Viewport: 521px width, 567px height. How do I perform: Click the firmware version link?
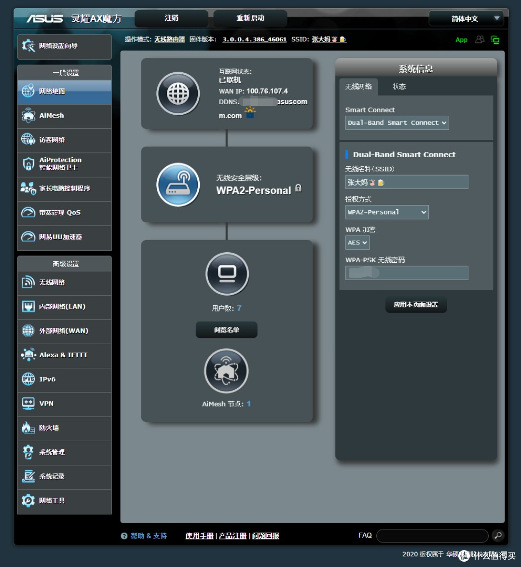pyautogui.click(x=254, y=40)
